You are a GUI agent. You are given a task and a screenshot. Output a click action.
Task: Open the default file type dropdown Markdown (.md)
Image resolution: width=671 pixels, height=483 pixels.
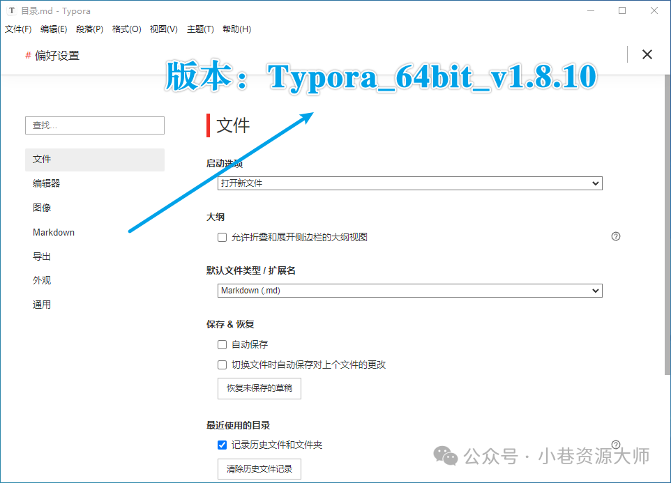tap(410, 291)
